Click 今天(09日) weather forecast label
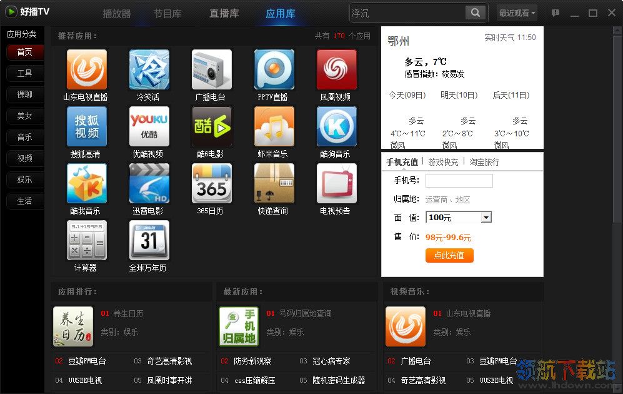The height and width of the screenshot is (394, 623). 407,96
